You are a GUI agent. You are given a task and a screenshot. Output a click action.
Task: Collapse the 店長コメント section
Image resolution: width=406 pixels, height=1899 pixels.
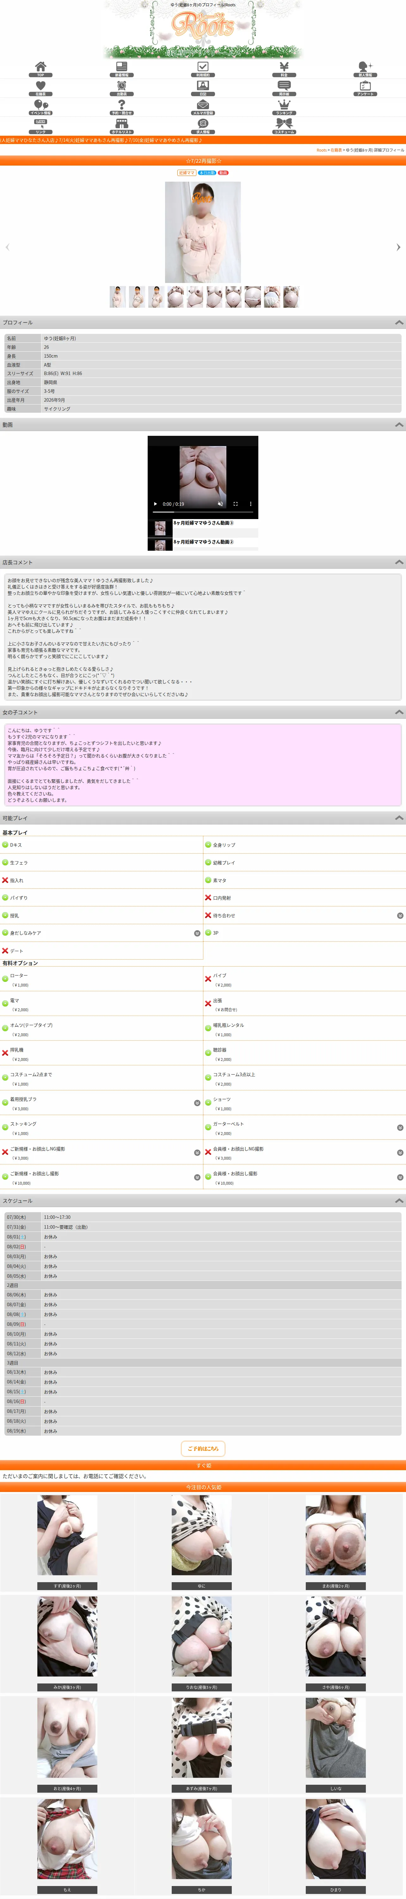pyautogui.click(x=399, y=562)
